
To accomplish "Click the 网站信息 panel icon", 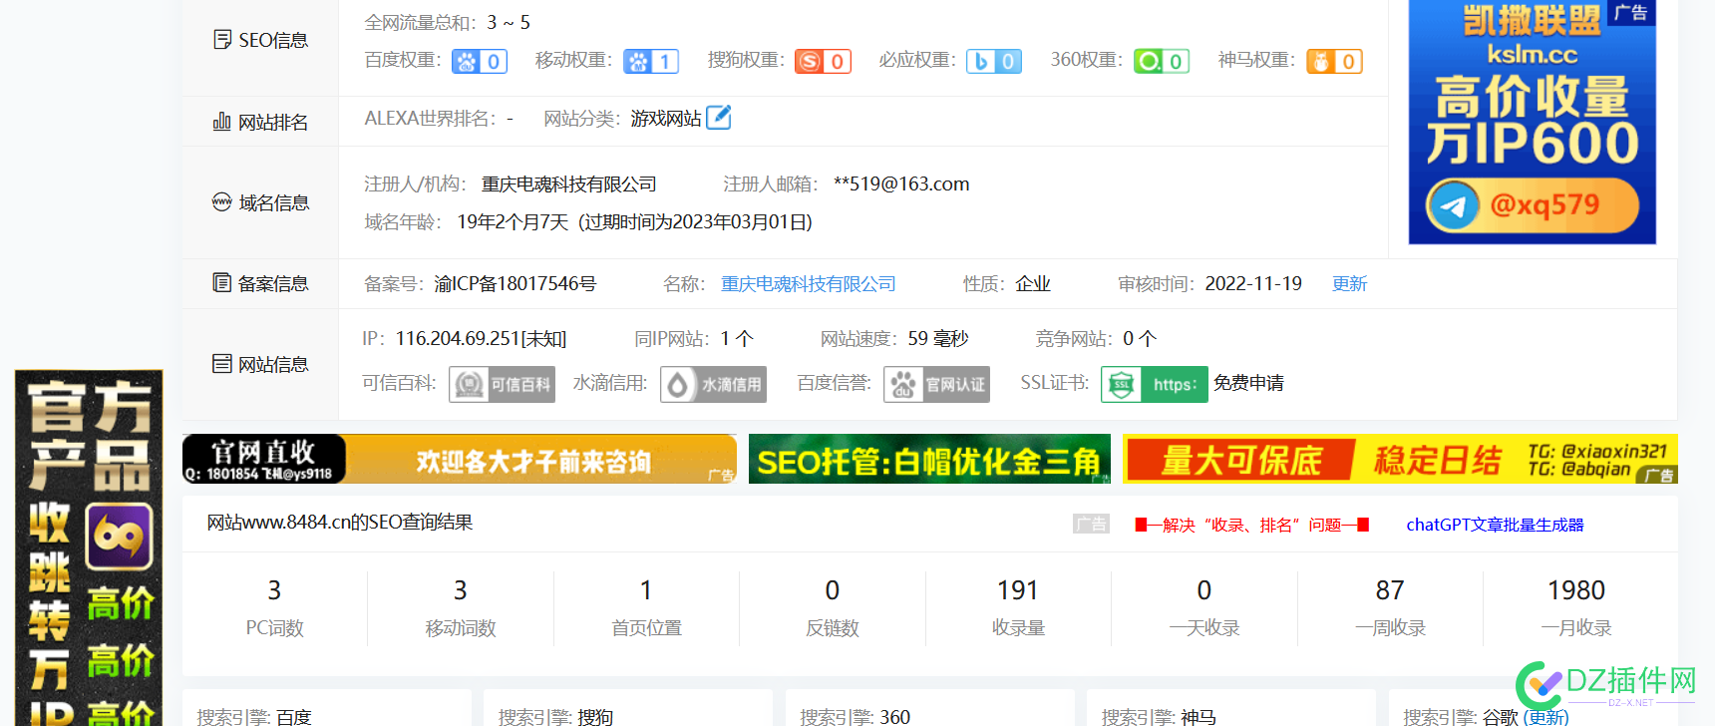I will tap(222, 364).
